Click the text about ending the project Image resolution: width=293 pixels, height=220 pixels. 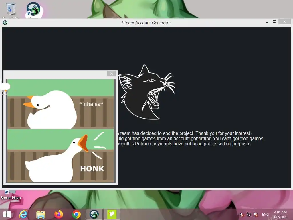point(184,133)
